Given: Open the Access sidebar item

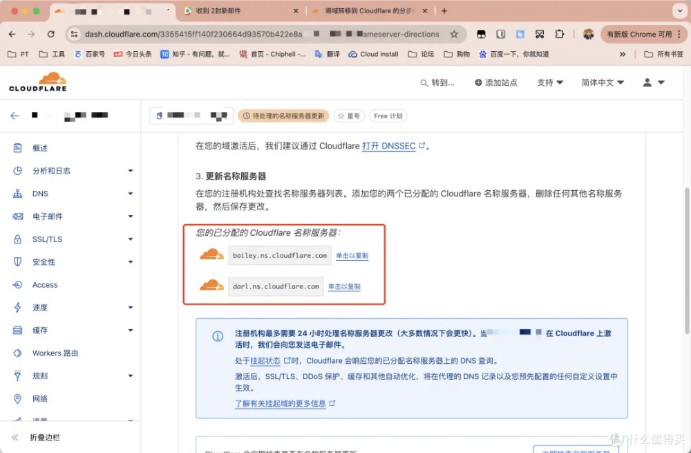Looking at the screenshot, I should [45, 284].
